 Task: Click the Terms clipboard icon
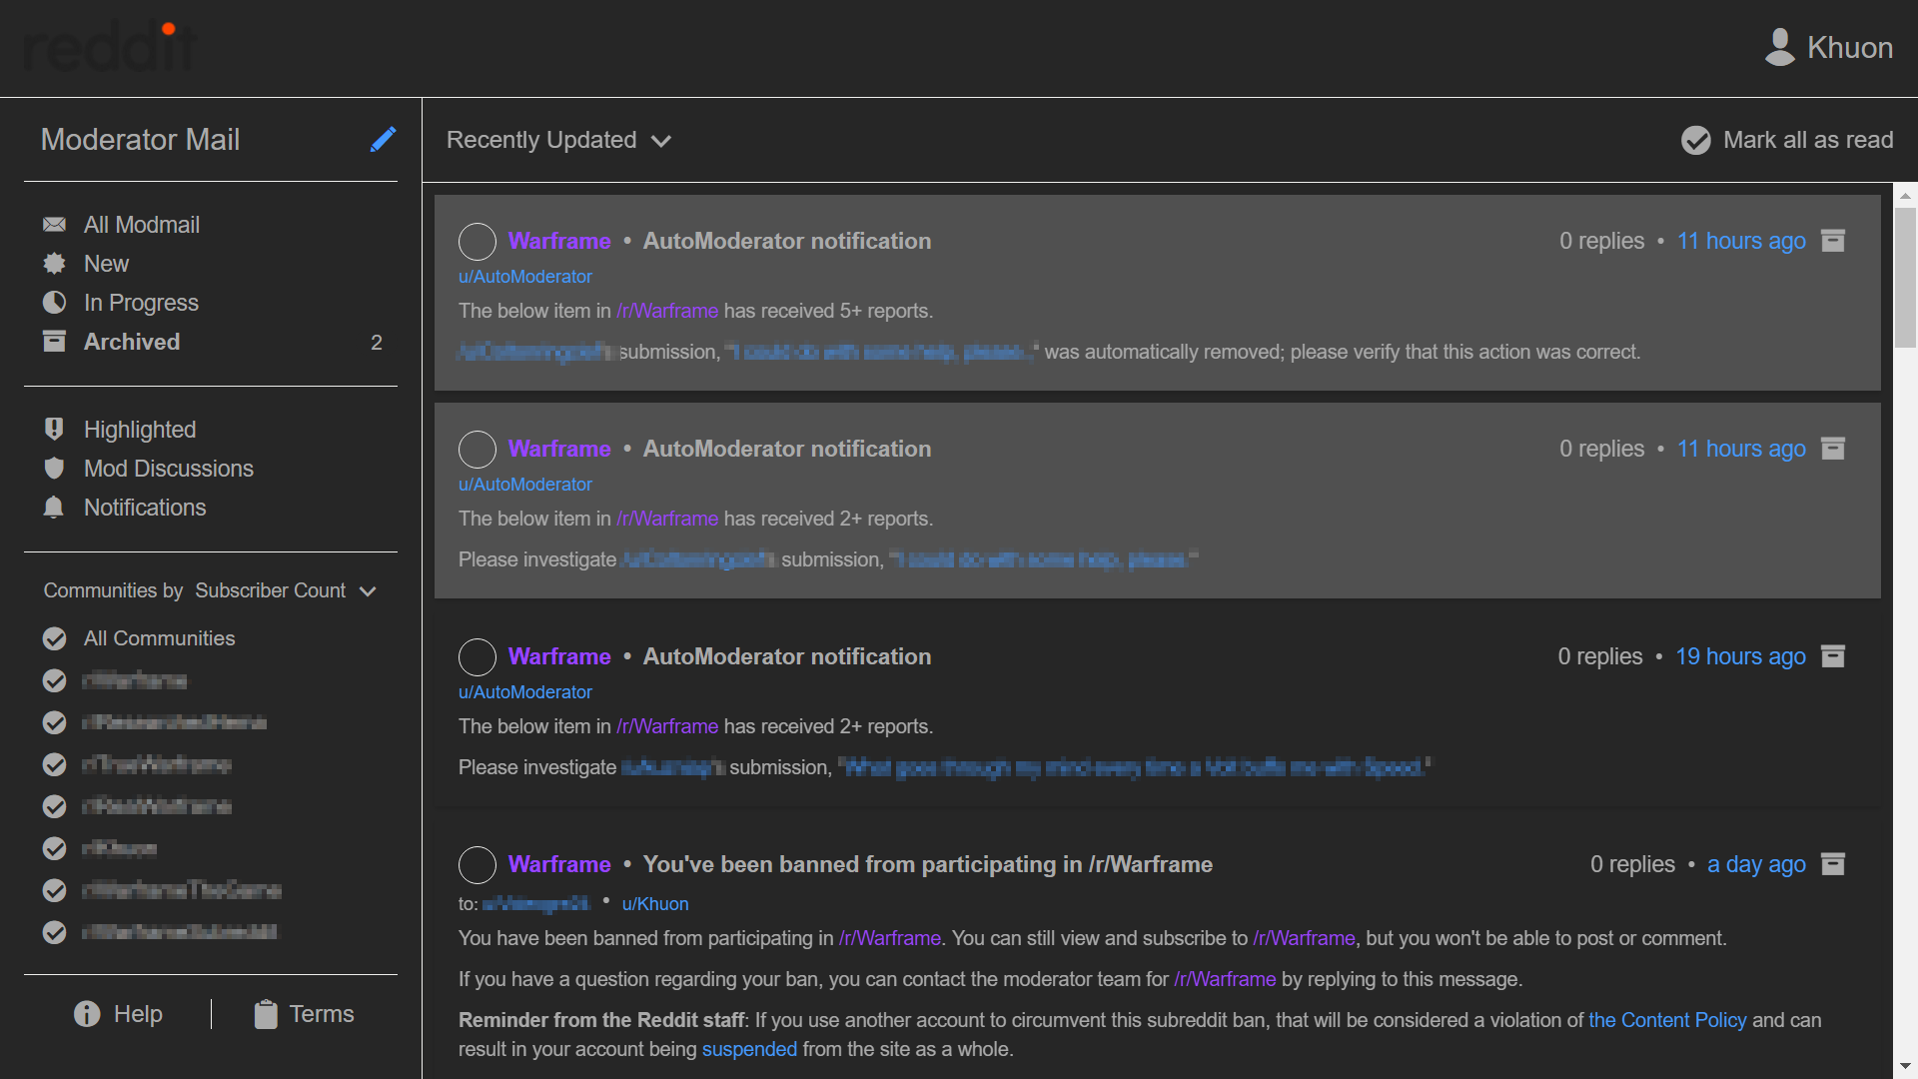(x=265, y=1014)
